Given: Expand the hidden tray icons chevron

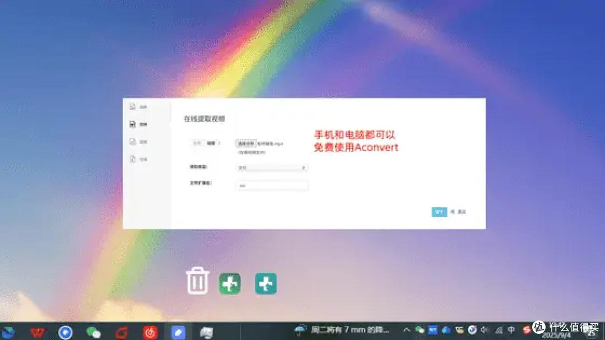Looking at the screenshot, I should [x=406, y=330].
